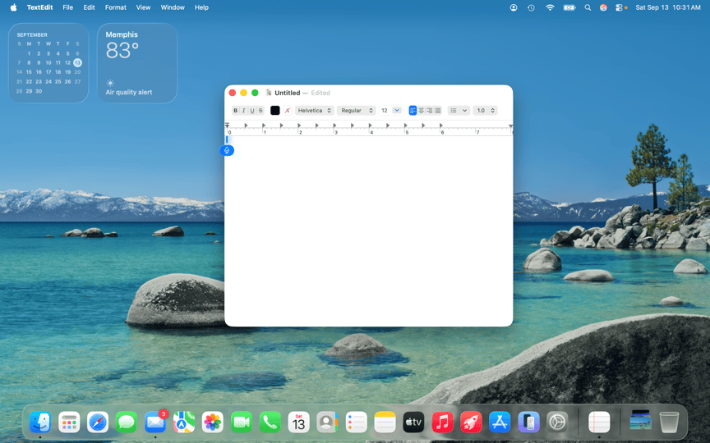
Task: Expand the font size dropdown arrow
Action: [397, 110]
